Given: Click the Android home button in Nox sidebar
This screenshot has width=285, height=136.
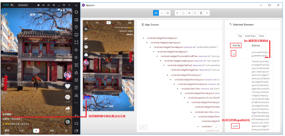Looking at the screenshot, I should (x=76, y=123).
